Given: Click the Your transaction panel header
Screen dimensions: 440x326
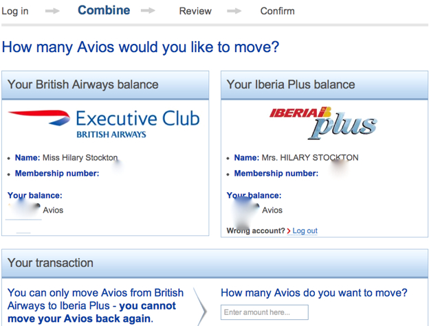Looking at the screenshot, I should pos(215,263).
